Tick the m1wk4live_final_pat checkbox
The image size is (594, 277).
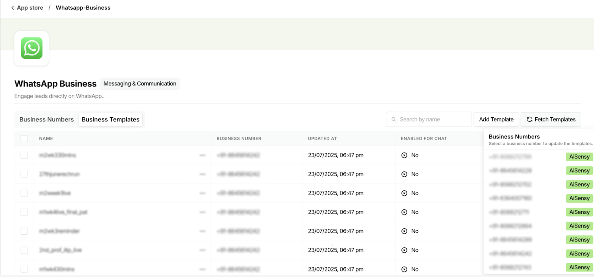24,212
